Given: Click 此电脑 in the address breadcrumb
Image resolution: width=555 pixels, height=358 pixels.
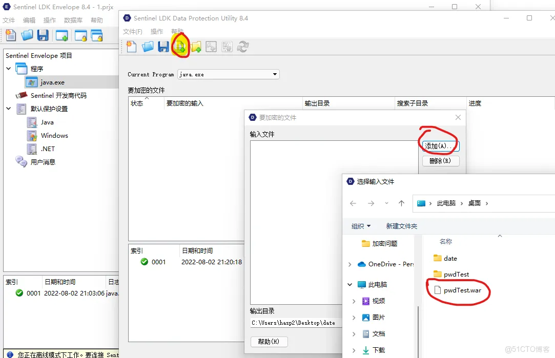Looking at the screenshot, I should (x=446, y=203).
